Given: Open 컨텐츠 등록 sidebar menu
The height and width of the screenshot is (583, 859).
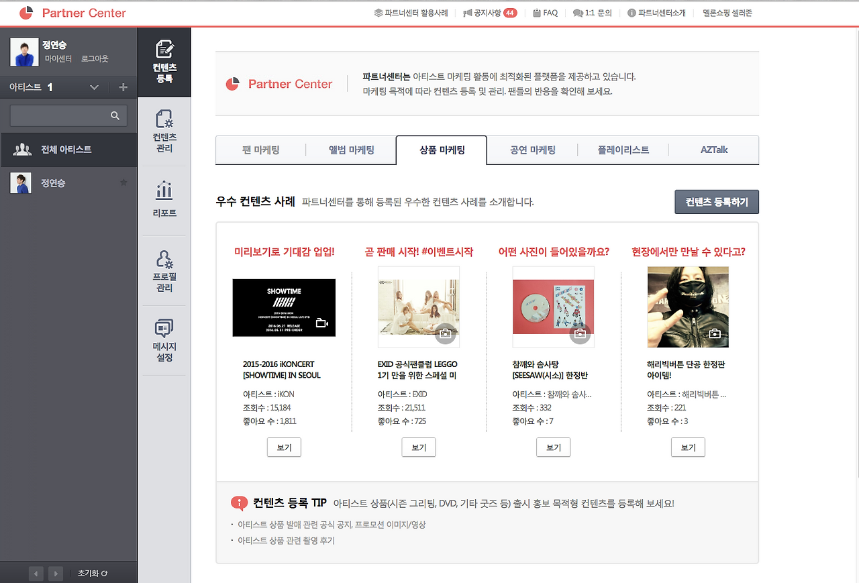Looking at the screenshot, I should pyautogui.click(x=164, y=62).
